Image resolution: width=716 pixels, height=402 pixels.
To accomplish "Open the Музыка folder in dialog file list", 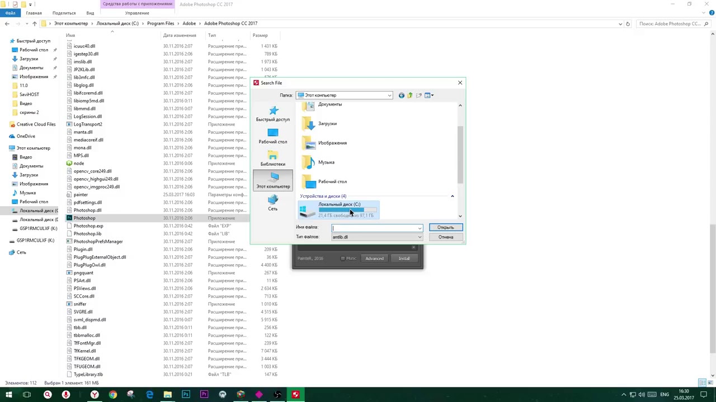I will coord(319,162).
